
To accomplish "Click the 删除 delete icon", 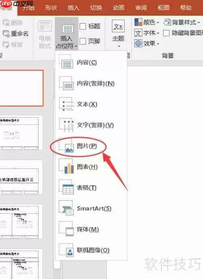I will coord(6,23).
